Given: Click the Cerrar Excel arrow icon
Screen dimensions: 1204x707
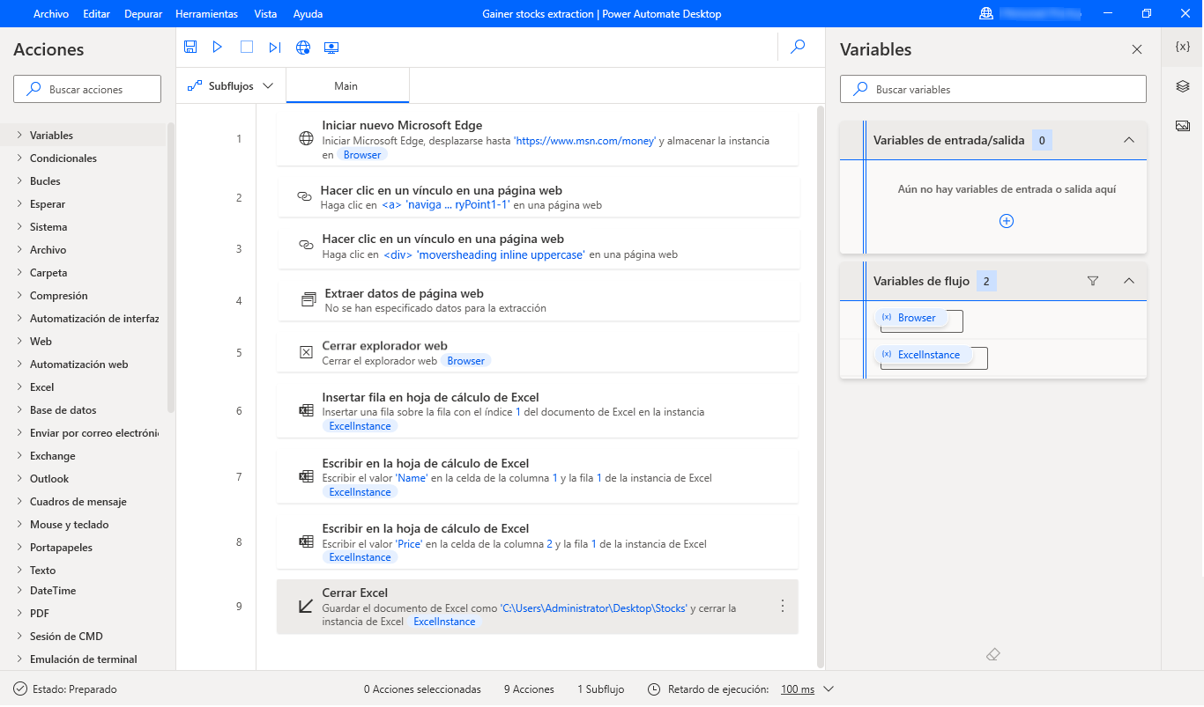Looking at the screenshot, I should [306, 606].
